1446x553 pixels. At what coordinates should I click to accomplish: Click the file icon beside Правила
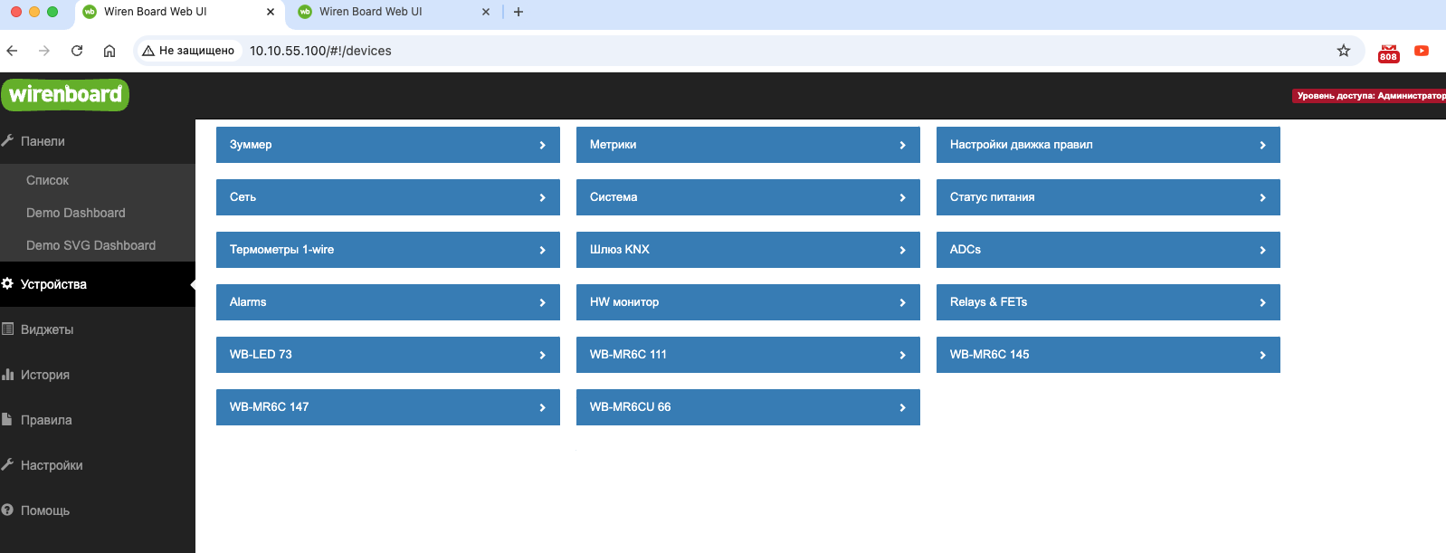7,420
